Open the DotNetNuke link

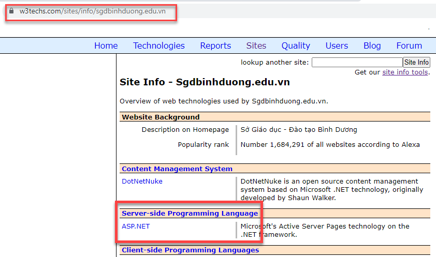pyautogui.click(x=142, y=181)
